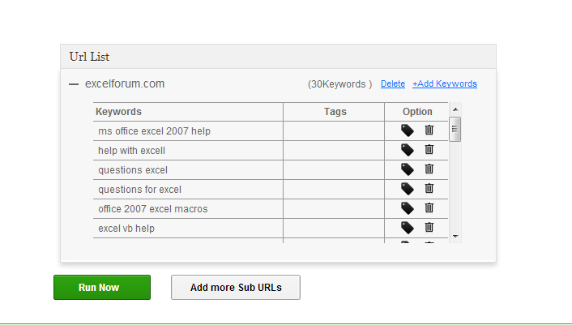
Task: Select the 'excel vb help' keyword text
Action: (x=126, y=229)
